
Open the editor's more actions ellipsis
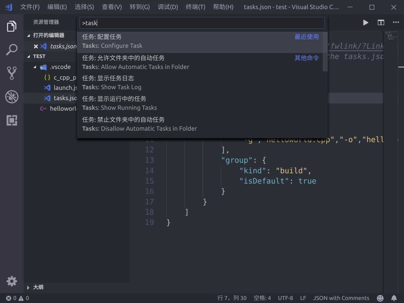(x=396, y=22)
